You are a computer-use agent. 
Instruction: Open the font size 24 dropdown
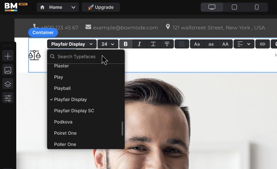[108, 44]
